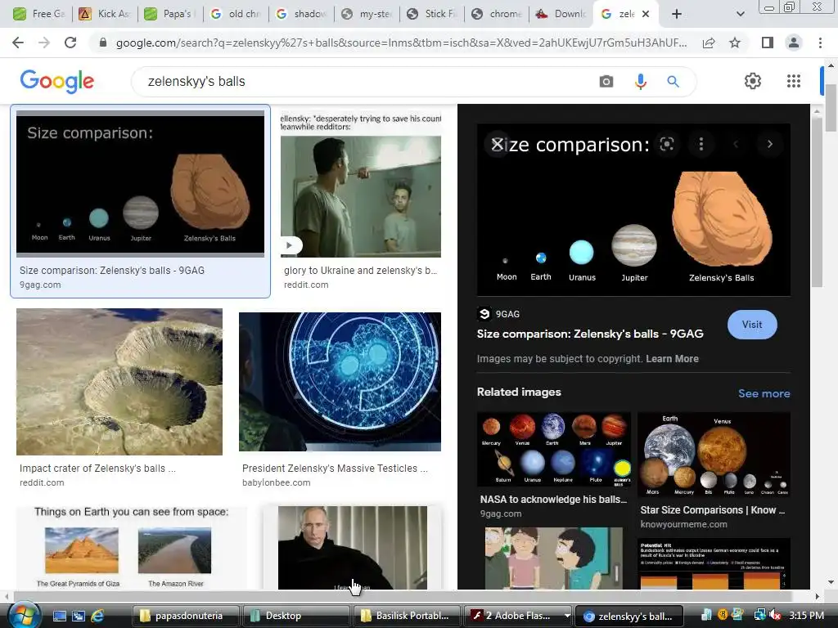Expand the tab search dropdown arrow
838x628 pixels.
(740, 14)
